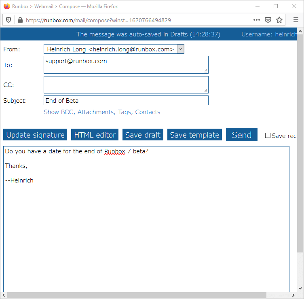Click Save draft button
The width and height of the screenshot is (304, 299).
click(143, 135)
